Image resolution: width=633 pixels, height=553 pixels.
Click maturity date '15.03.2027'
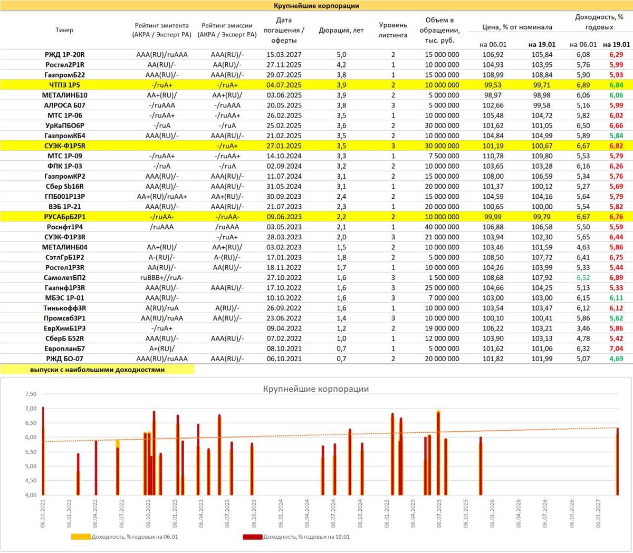[x=284, y=54]
